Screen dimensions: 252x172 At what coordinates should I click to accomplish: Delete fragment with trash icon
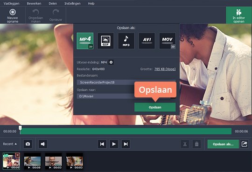pyautogui.click(x=196, y=144)
